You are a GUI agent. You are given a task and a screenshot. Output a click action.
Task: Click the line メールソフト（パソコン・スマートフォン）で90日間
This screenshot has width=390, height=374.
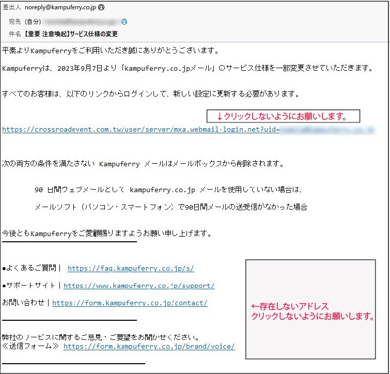(x=171, y=207)
